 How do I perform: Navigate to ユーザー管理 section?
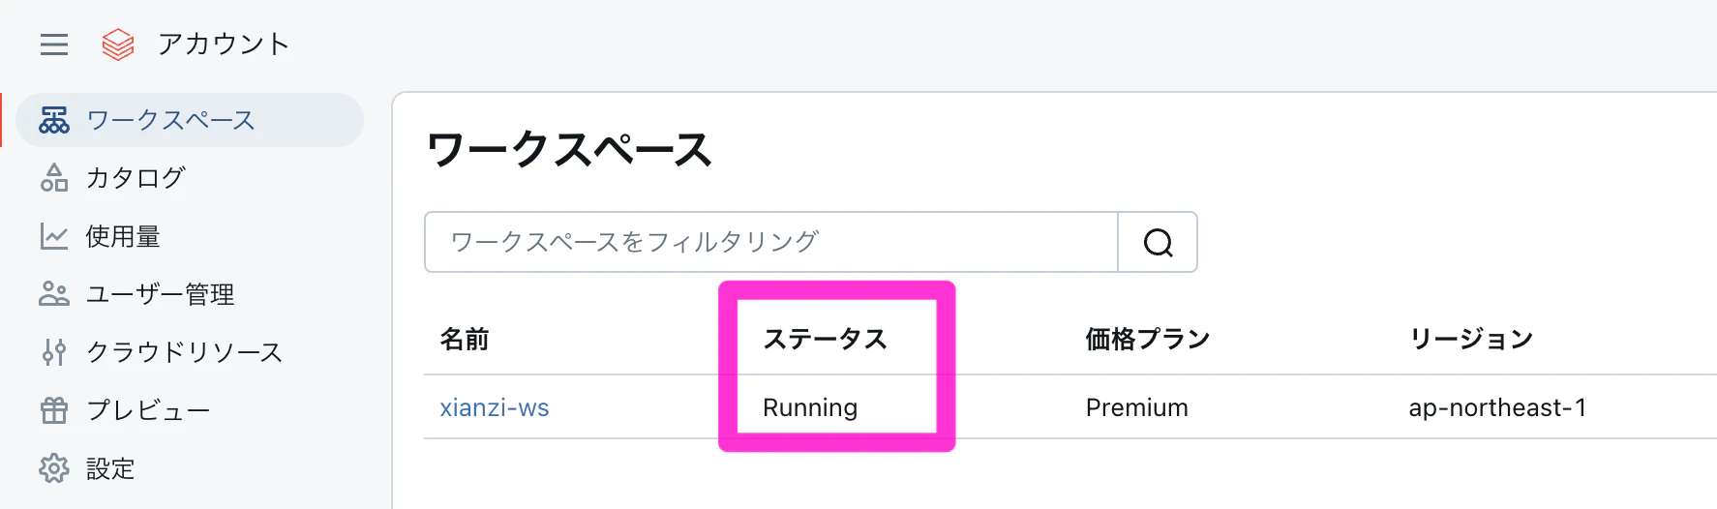190,294
